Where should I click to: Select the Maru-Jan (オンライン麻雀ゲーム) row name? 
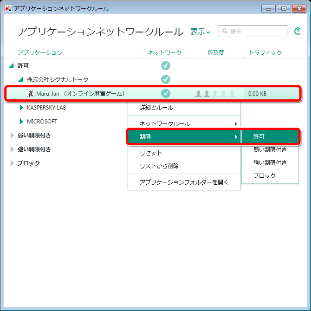coord(80,93)
